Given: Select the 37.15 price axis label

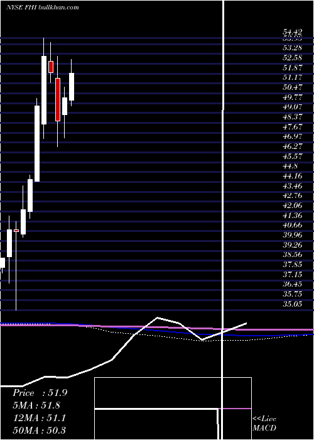Looking at the screenshot, I should [x=293, y=275].
